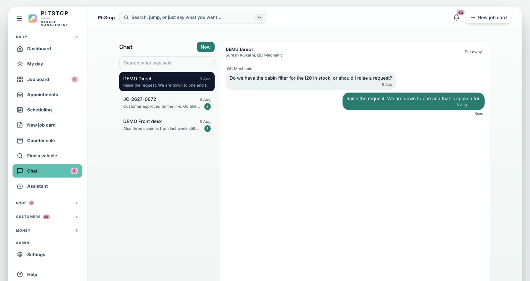This screenshot has height=281, width=530.
Task: Expand the MONEY section chevron
Action: [x=77, y=230]
